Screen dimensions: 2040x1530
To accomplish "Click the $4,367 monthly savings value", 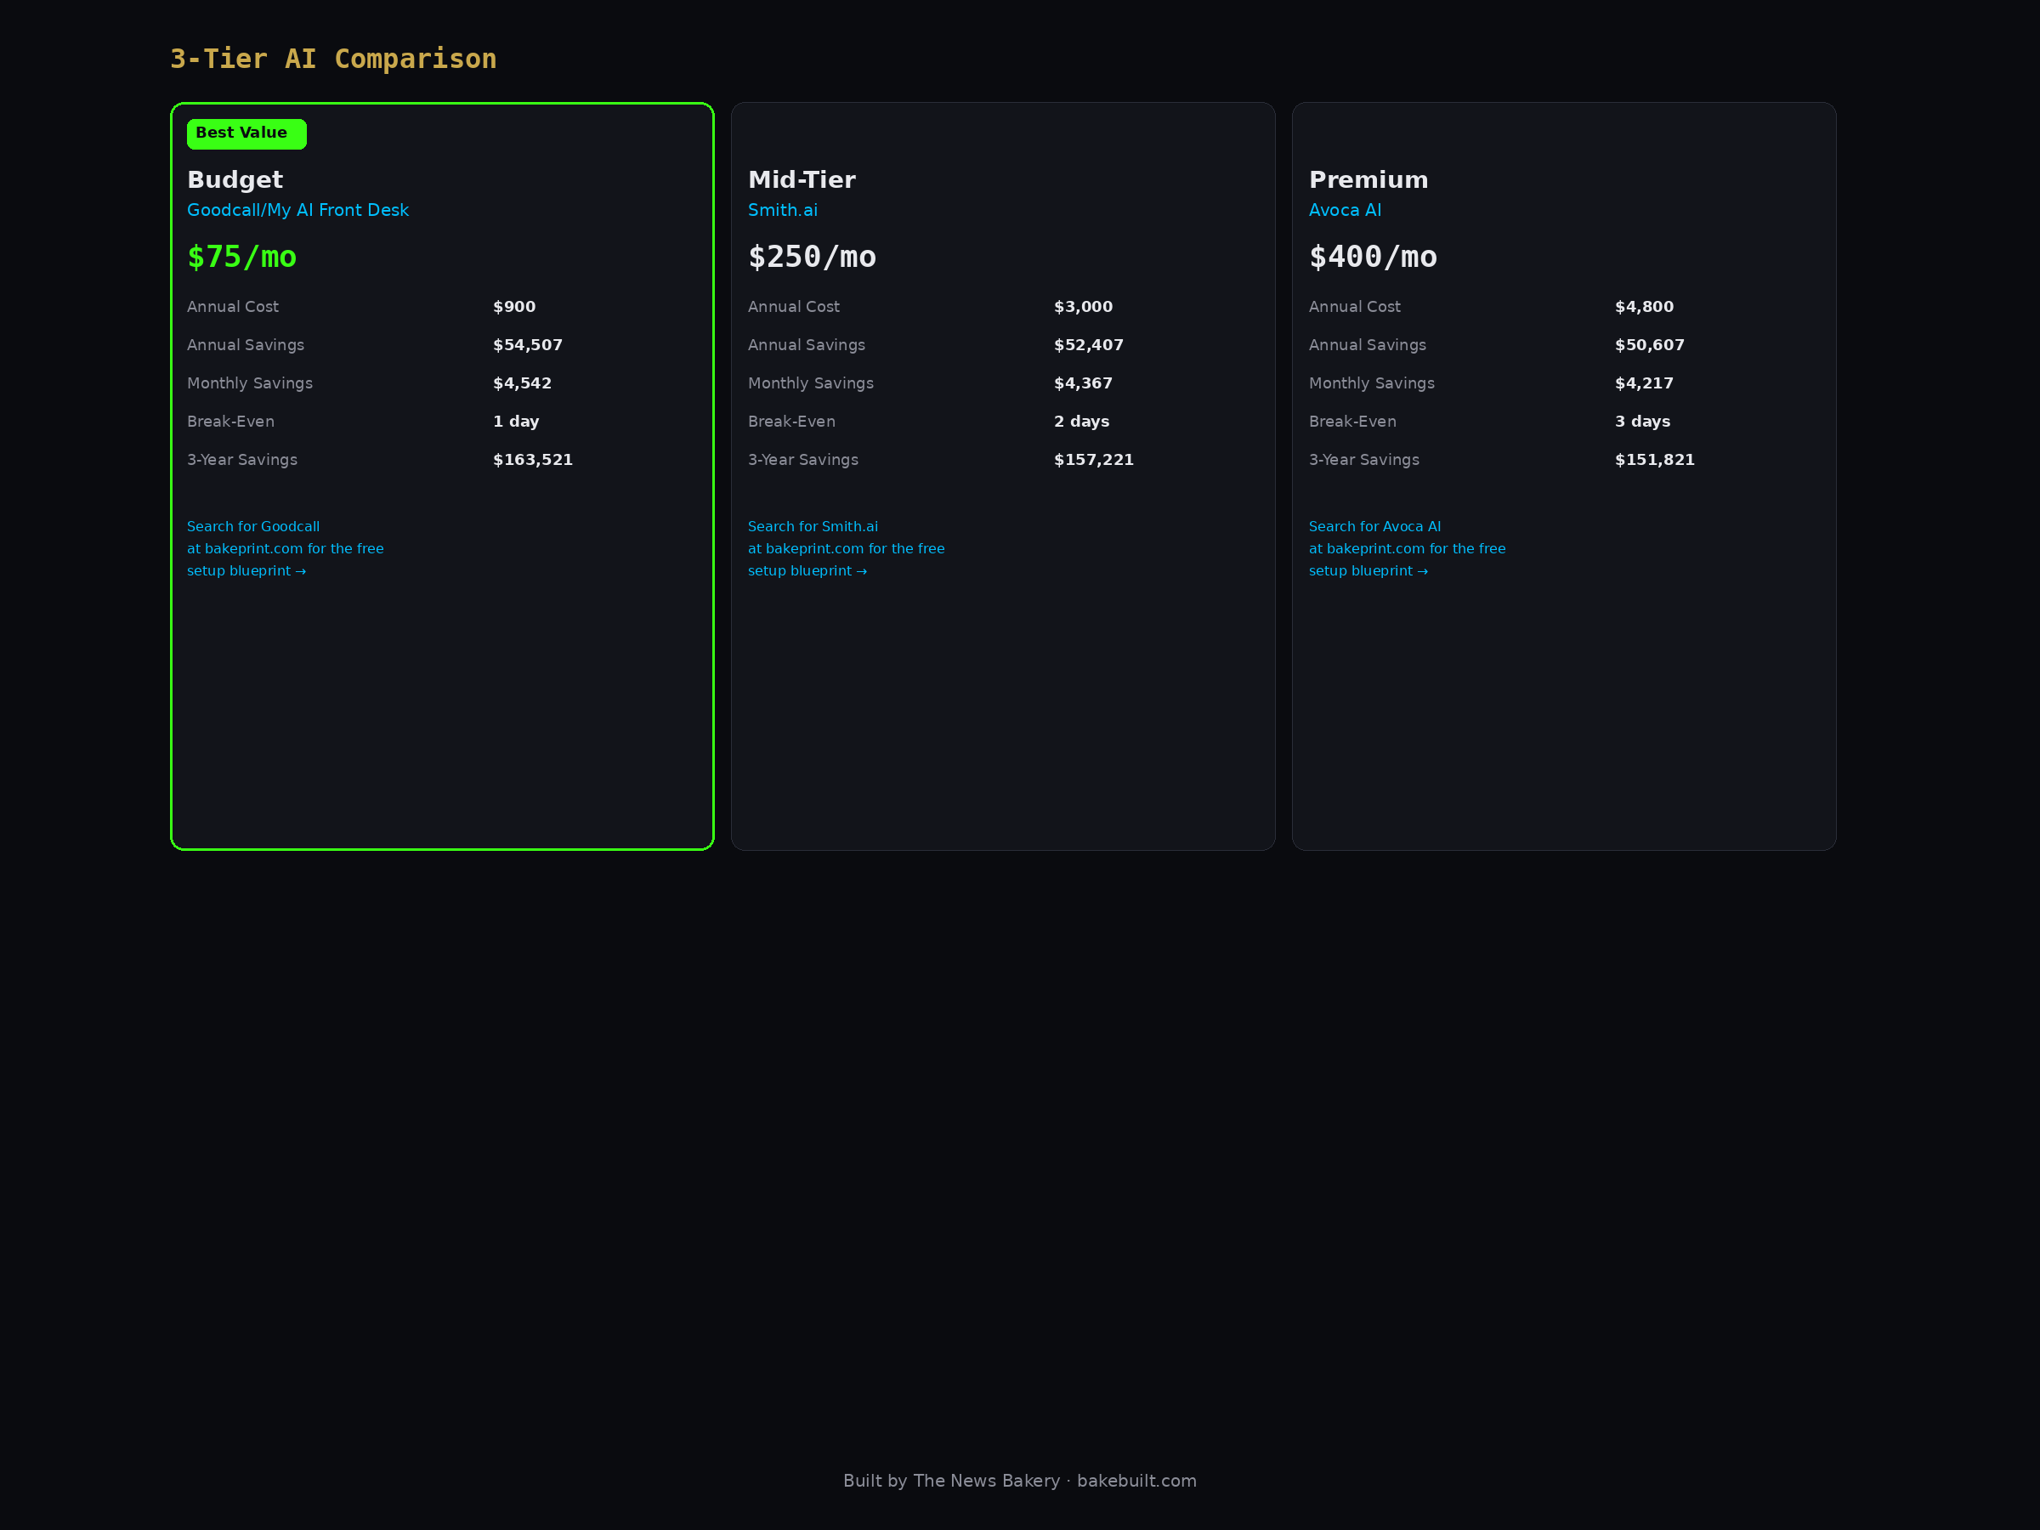I will point(1084,383).
